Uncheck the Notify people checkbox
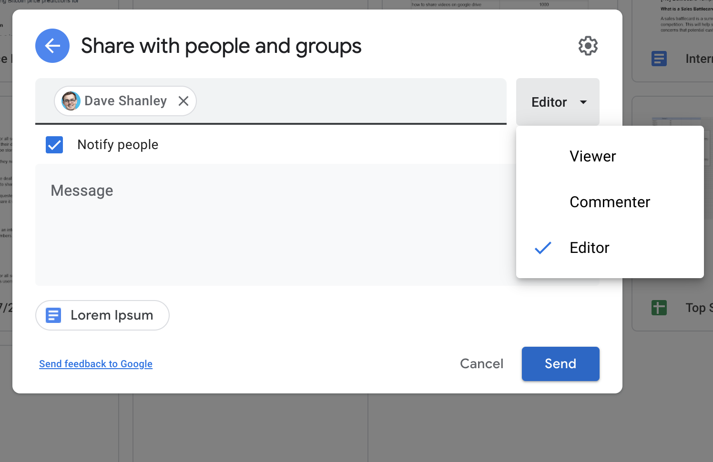The width and height of the screenshot is (713, 462). (x=54, y=145)
